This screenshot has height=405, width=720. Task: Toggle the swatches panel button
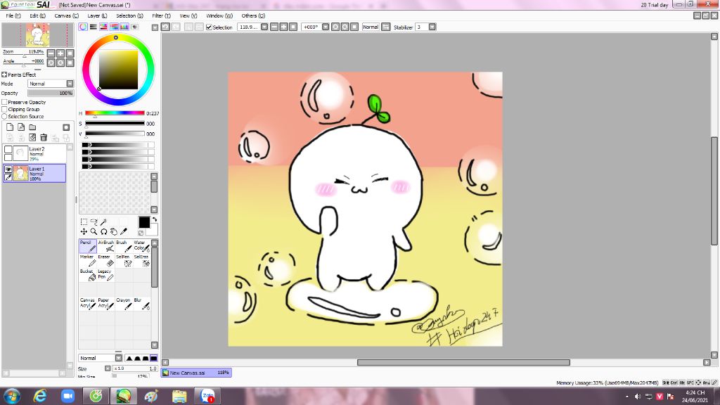pyautogui.click(x=124, y=27)
